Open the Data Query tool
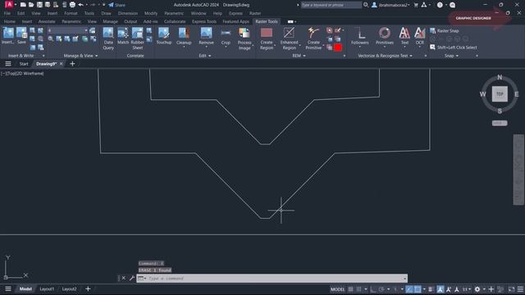525x295 pixels. [x=108, y=39]
